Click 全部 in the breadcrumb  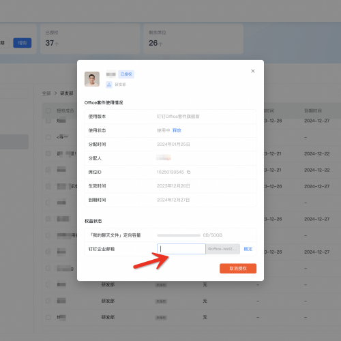tap(46, 93)
